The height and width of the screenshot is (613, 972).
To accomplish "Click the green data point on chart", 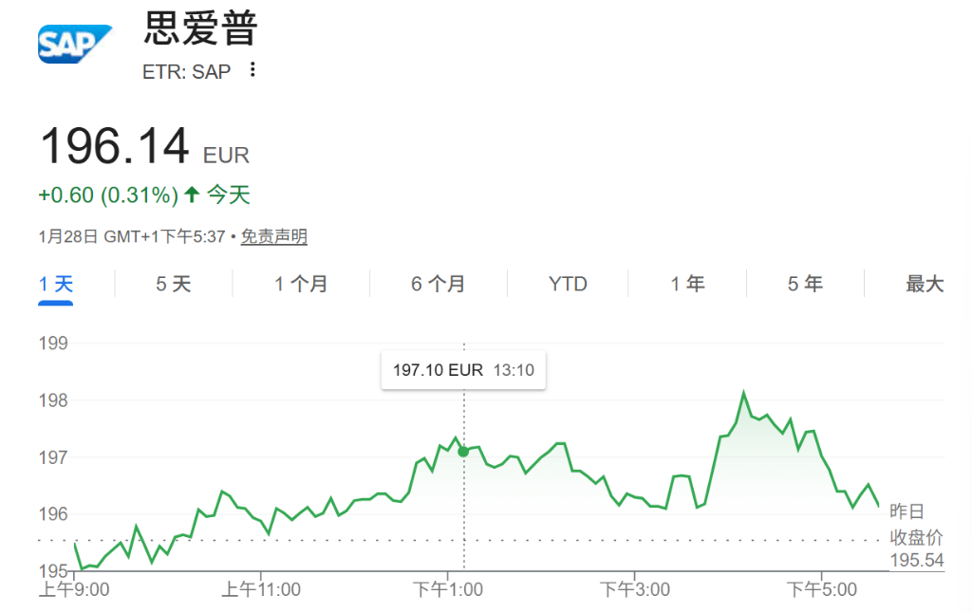I will [463, 452].
